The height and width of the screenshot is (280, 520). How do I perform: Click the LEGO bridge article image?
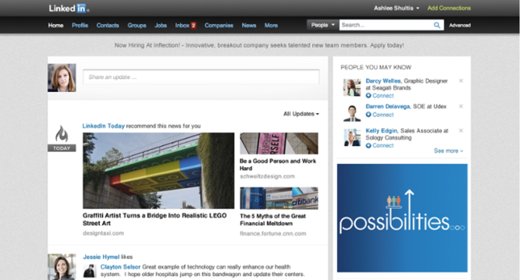point(158,171)
